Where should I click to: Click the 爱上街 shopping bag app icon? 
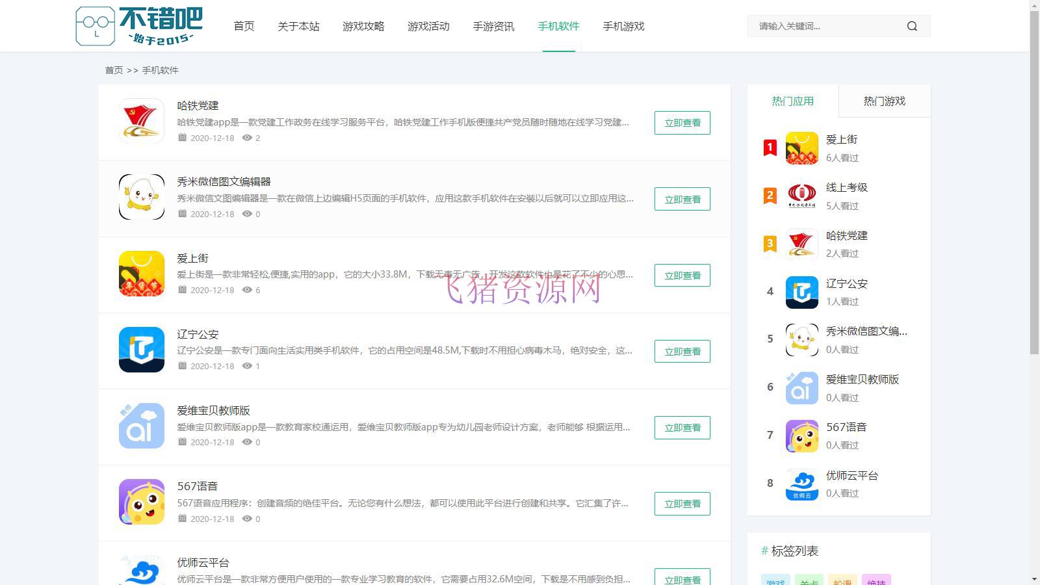pyautogui.click(x=141, y=273)
